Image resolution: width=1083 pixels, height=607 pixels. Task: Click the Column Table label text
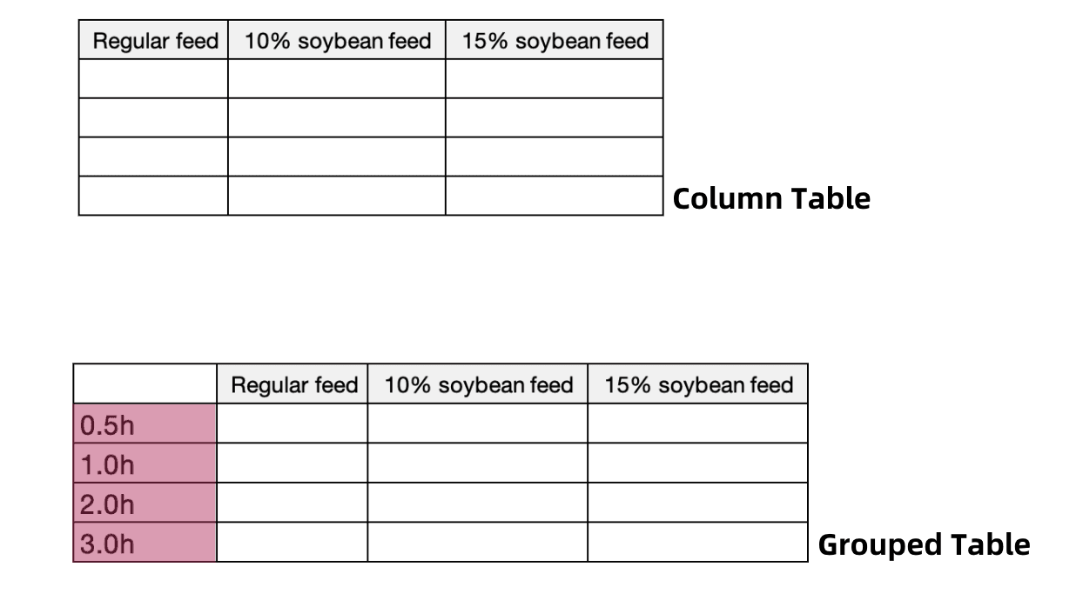(x=771, y=198)
